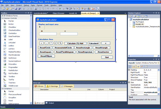
Task: Click View Designer icon in Solution Explorer
Action: tap(146, 16)
